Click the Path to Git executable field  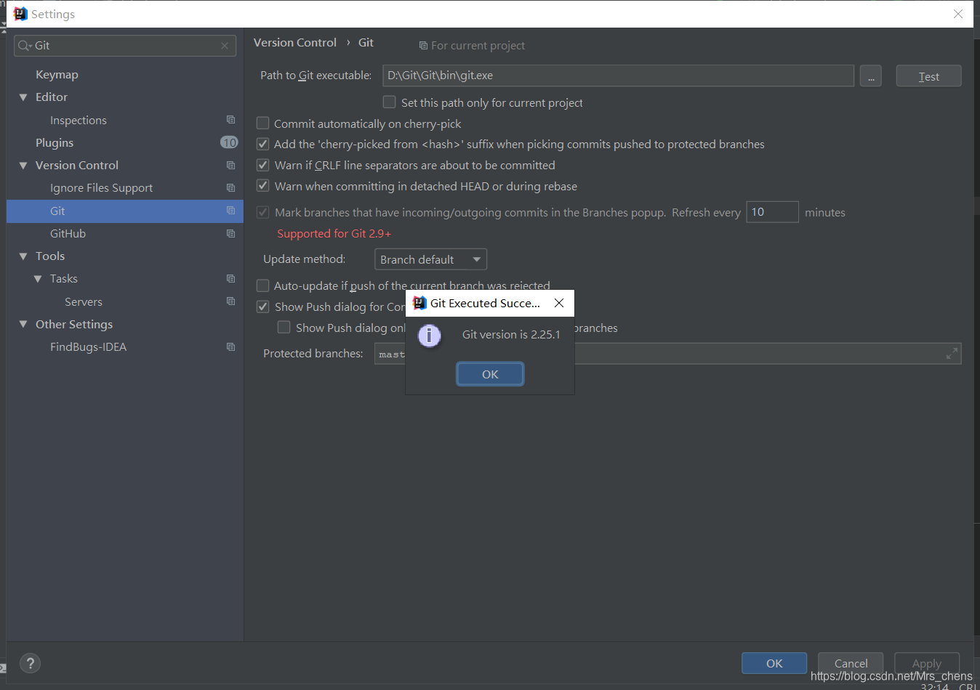coord(618,76)
